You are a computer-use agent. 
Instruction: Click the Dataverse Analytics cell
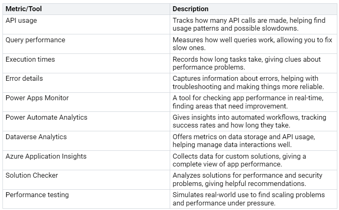coord(36,137)
